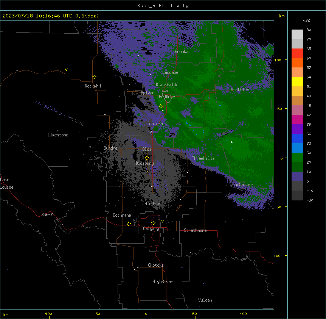Viewport: 326px width, 319px height.
Task: Click the HighRiver label
Action: point(163,281)
